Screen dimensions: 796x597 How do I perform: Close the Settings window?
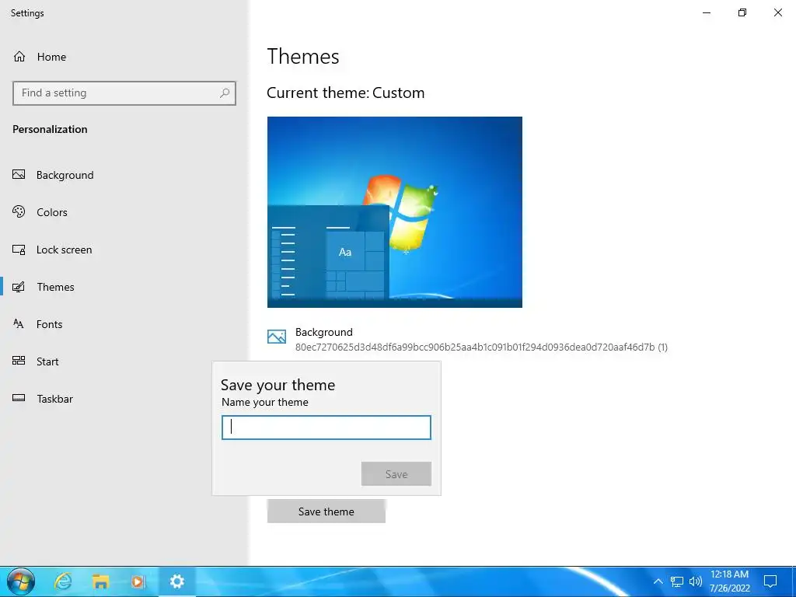777,12
